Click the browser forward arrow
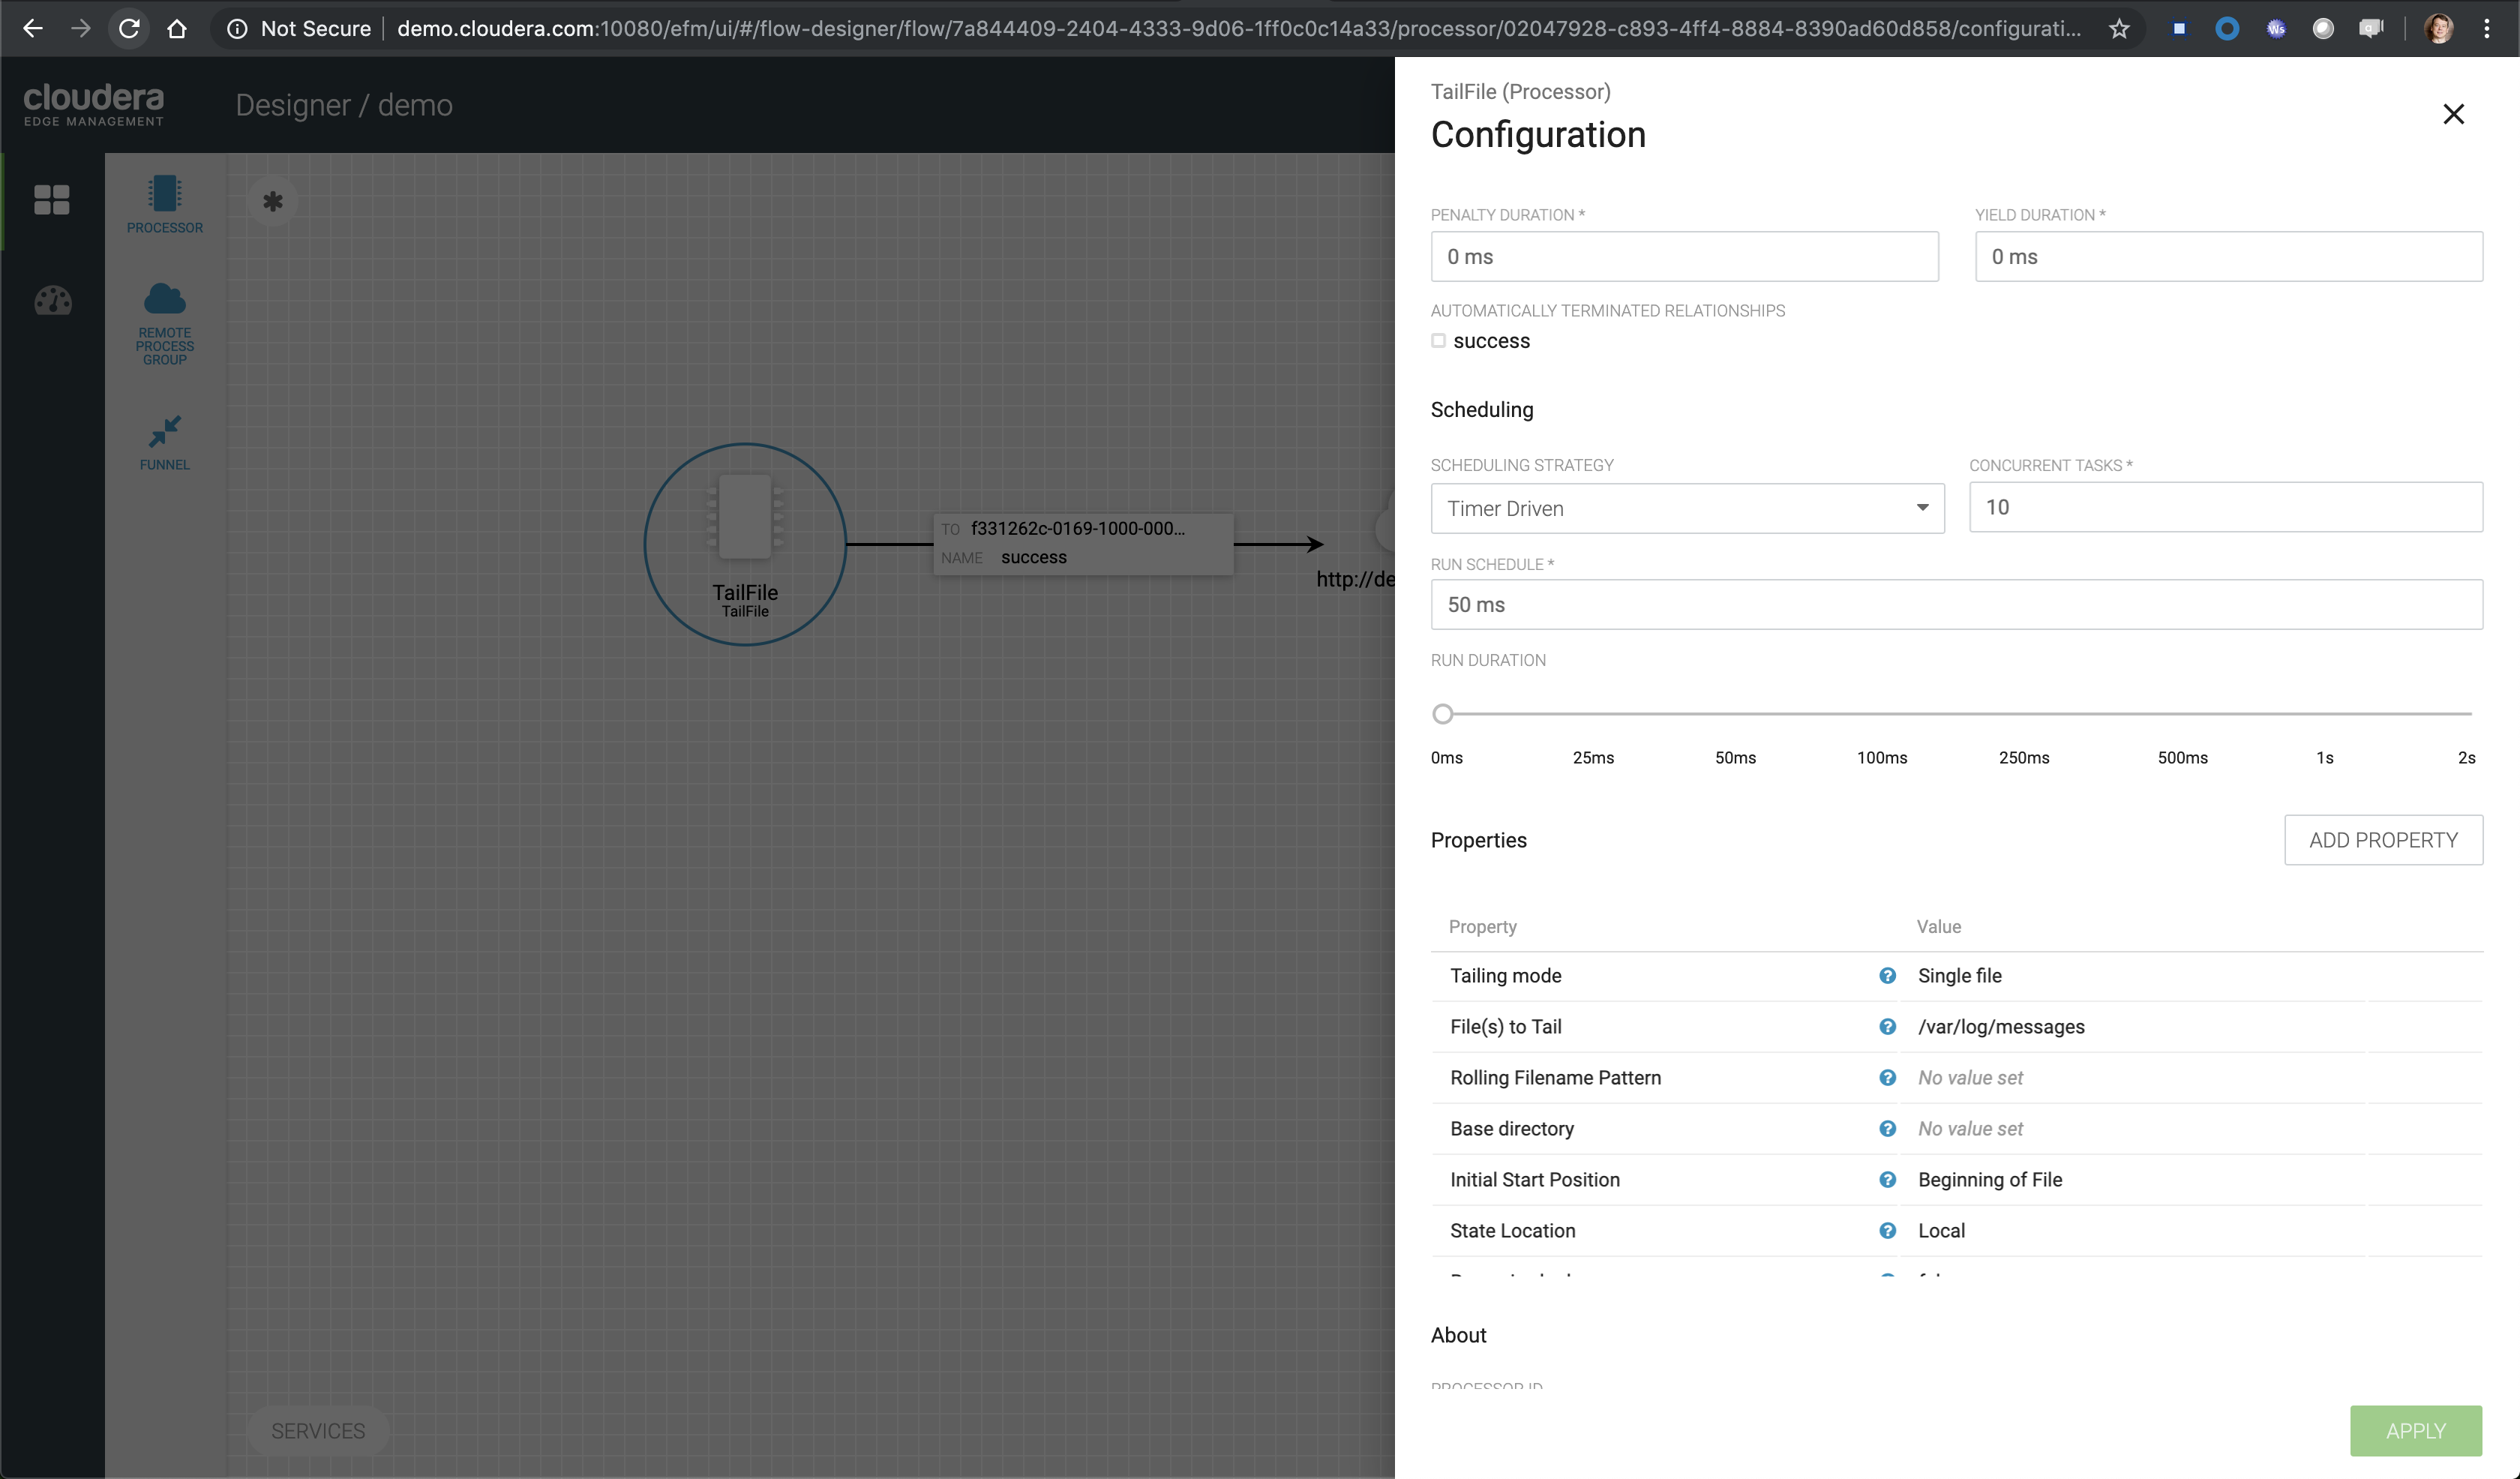Image resolution: width=2520 pixels, height=1479 pixels. (81, 29)
